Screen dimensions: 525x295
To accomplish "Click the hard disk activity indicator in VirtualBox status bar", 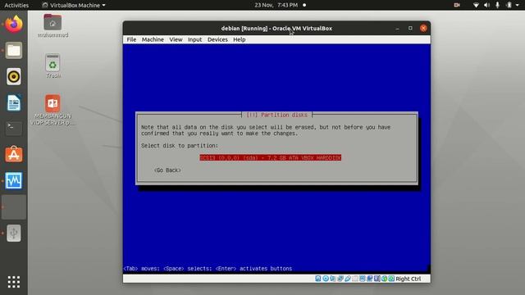I will [x=318, y=279].
